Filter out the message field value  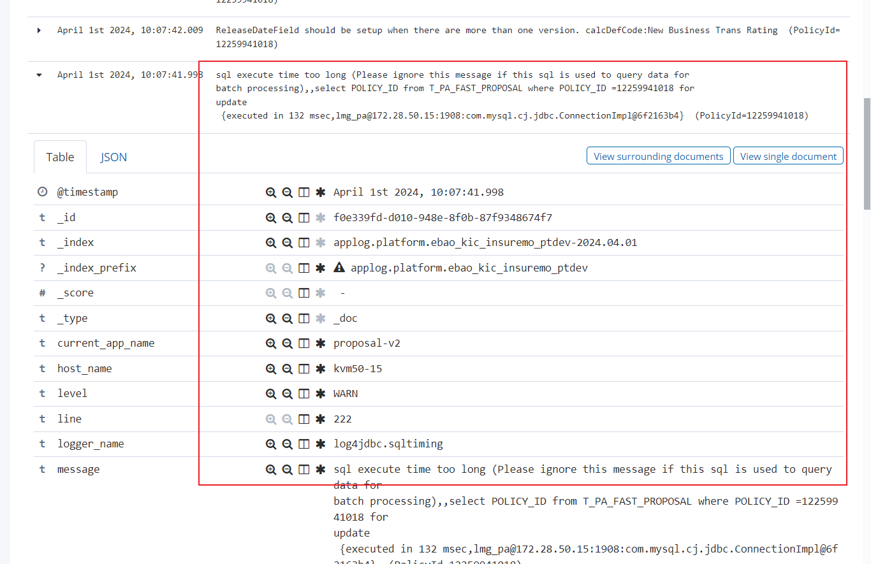click(287, 469)
